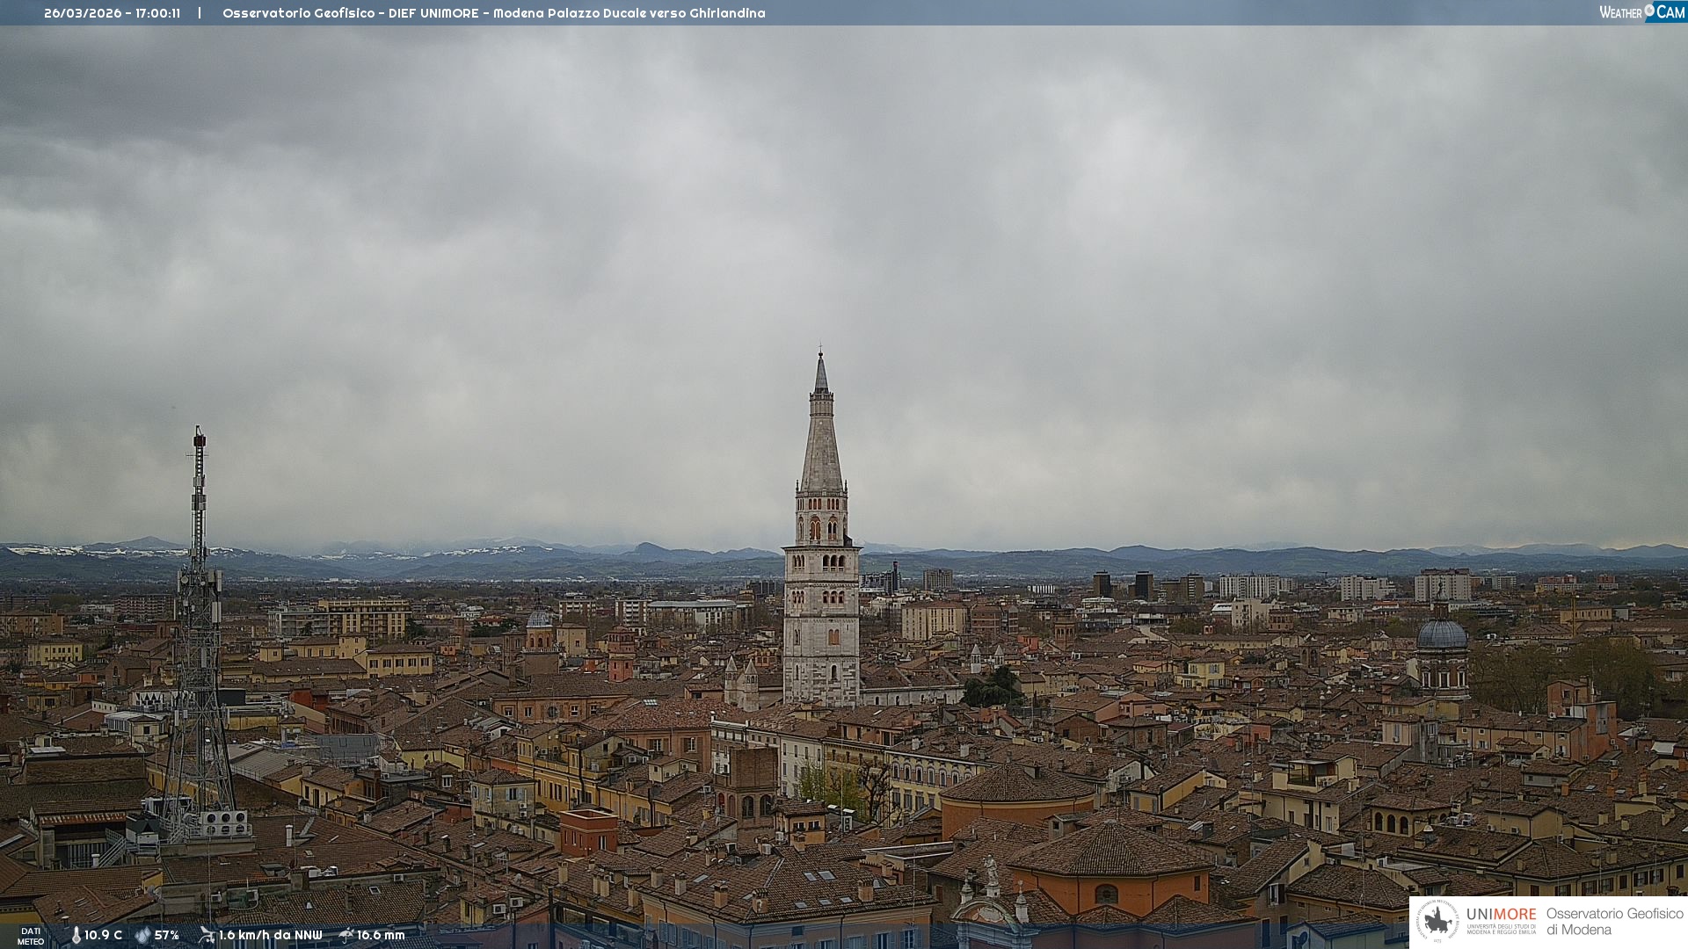Click the humidity water droplets icon
The width and height of the screenshot is (1688, 949).
point(142,935)
